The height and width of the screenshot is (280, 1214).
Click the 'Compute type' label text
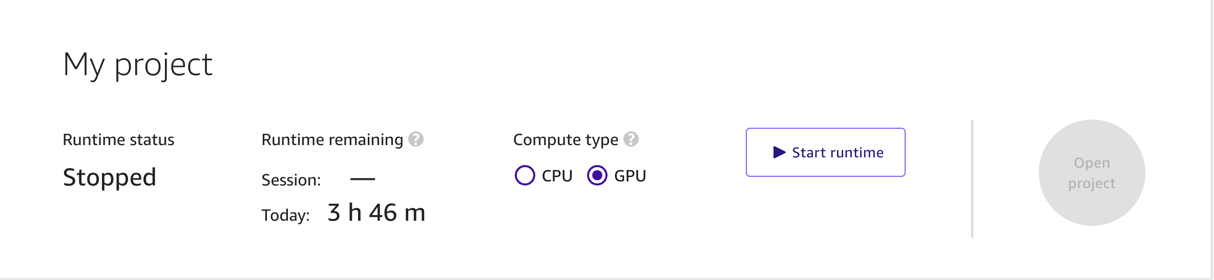coord(566,140)
